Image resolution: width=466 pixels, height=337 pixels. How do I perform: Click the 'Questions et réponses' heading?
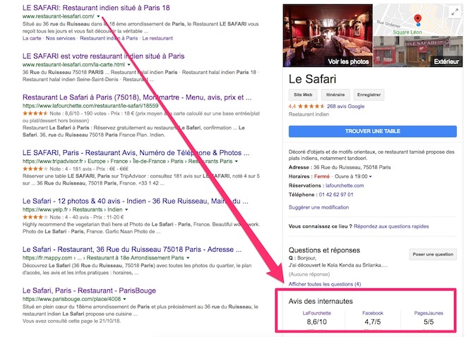[324, 250]
